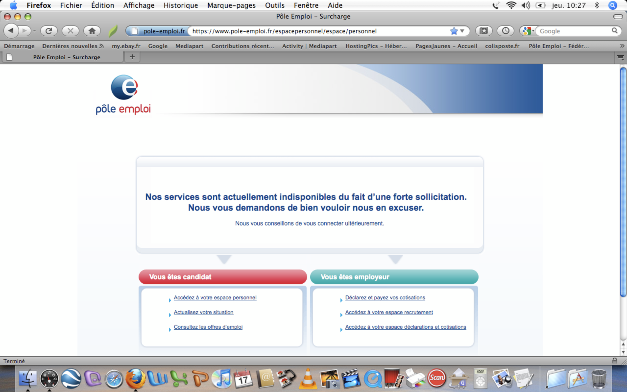Open Finder from the Dock
Screen dimensions: 627x392
point(28,379)
